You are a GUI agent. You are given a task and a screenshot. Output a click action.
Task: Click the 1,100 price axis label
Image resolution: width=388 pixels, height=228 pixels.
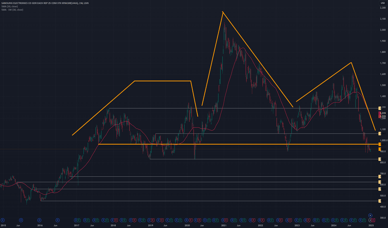pos(383,129)
